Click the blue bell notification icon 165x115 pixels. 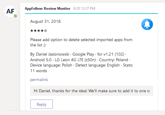click(147, 25)
